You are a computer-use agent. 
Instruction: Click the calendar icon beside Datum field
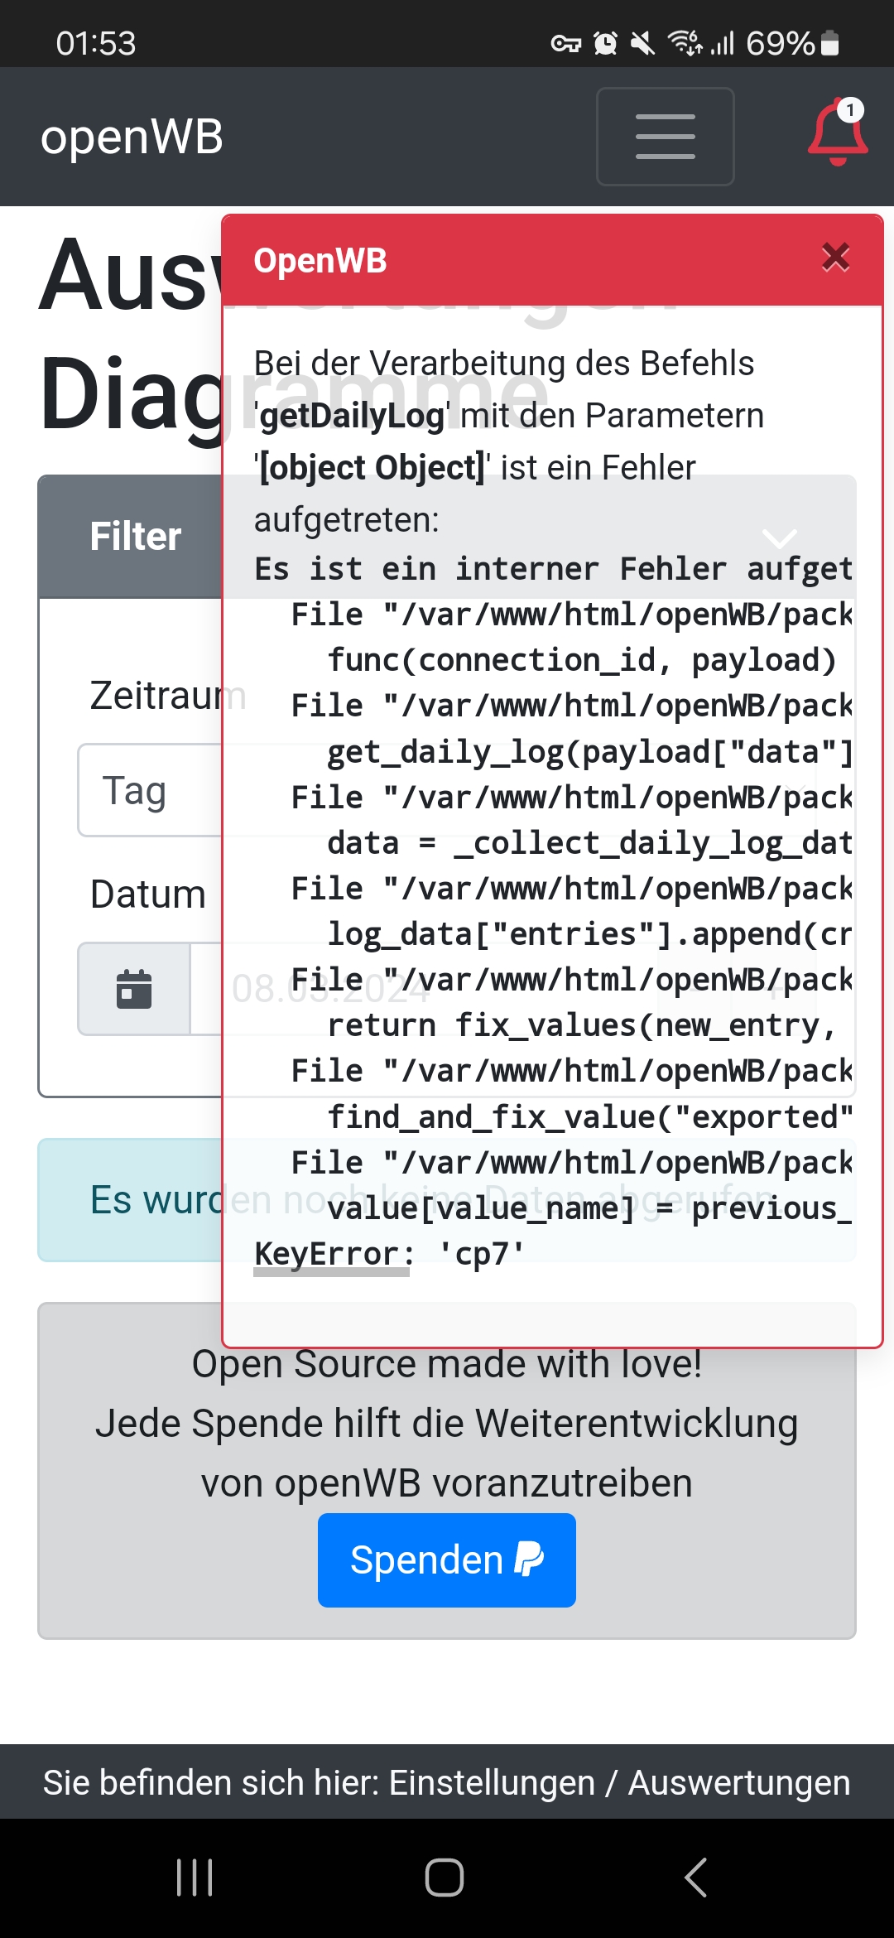point(134,989)
